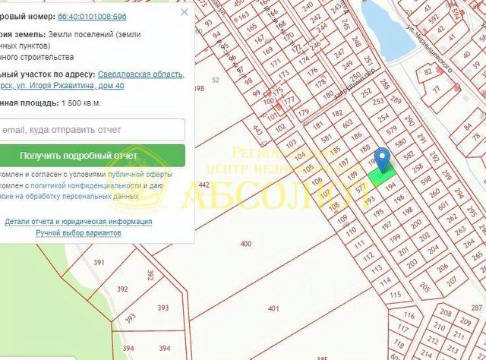Open cadastral number 66:40:0101008:596 link
This screenshot has width=486, height=360.
click(92, 17)
